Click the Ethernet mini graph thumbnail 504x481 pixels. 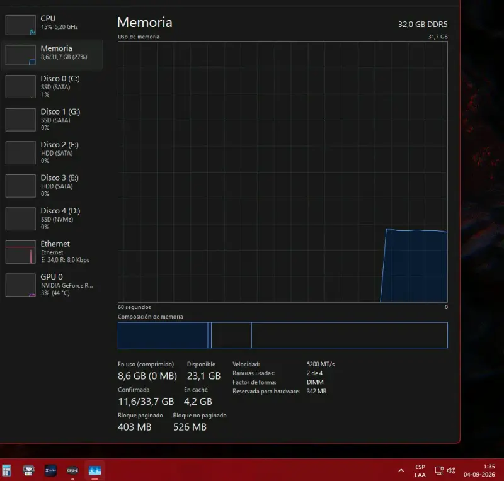pos(21,252)
